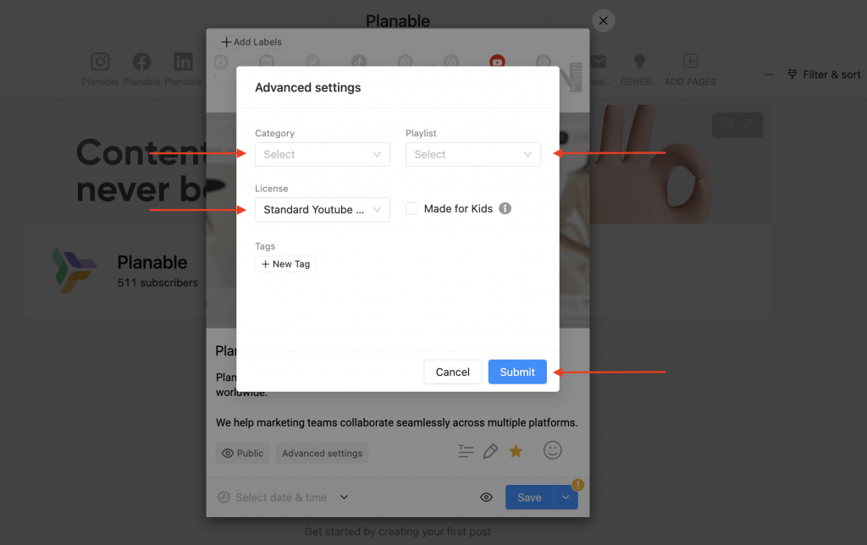Open the emoji smiley picker
Image resolution: width=867 pixels, height=545 pixels.
pos(552,450)
